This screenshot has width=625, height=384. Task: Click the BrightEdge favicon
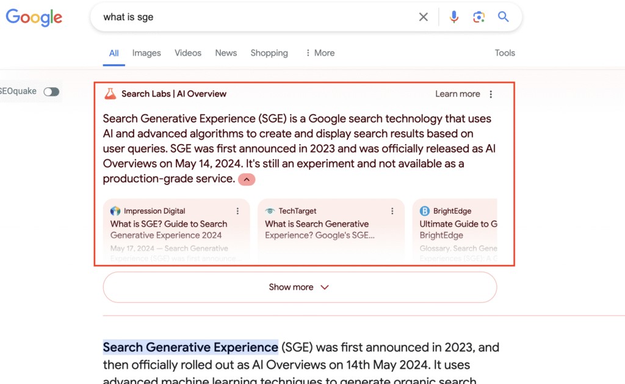click(424, 211)
